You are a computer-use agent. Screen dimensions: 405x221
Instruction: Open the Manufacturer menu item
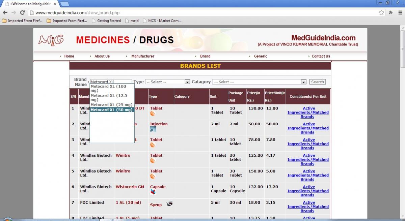(143, 56)
